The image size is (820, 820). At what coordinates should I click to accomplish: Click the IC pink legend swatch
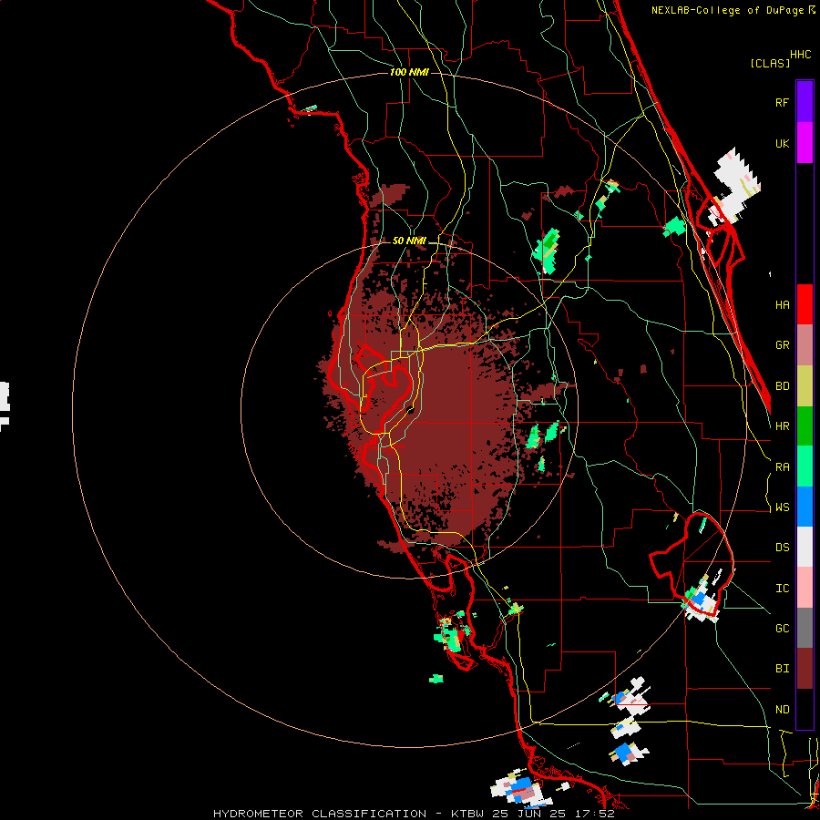[x=805, y=588]
